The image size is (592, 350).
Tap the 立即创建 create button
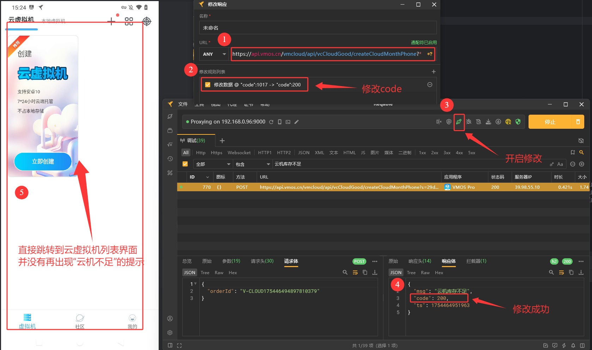pos(43,162)
